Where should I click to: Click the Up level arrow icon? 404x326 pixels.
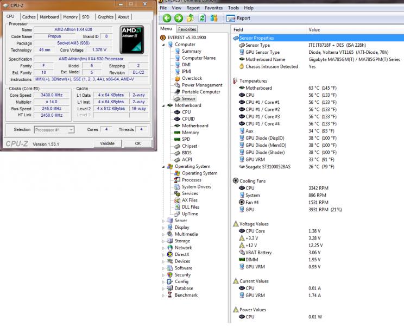coord(191,18)
